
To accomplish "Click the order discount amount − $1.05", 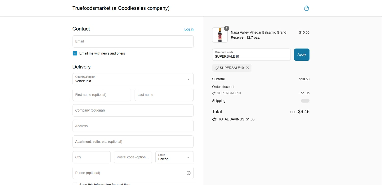I will click(304, 93).
